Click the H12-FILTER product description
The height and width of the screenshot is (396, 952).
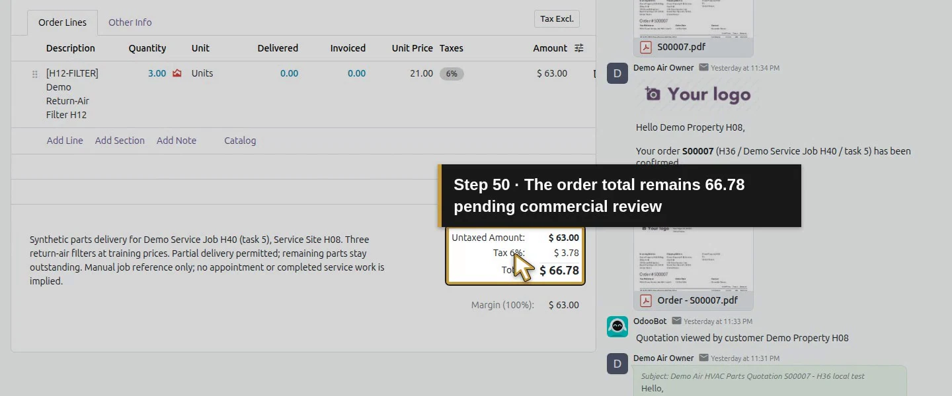(x=72, y=94)
